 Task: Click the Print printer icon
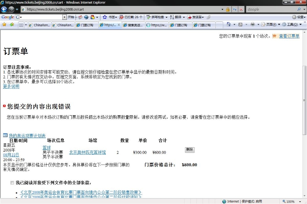click(x=253, y=24)
